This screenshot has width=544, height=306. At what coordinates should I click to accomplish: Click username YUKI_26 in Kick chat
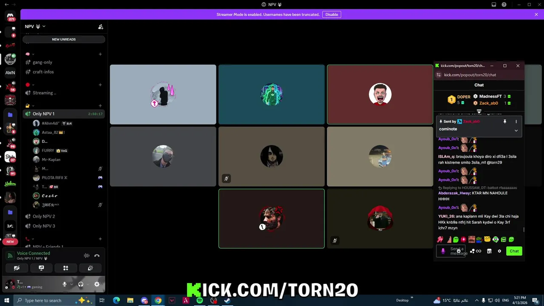[x=446, y=216]
